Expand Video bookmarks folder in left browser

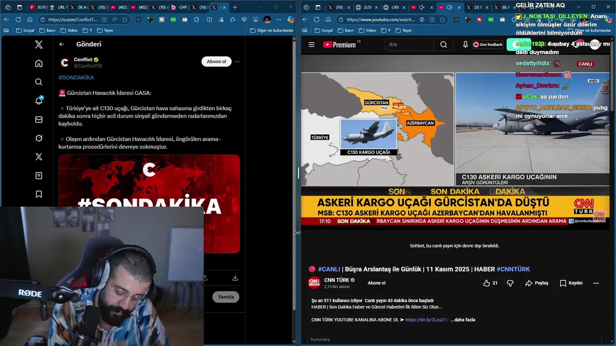(69, 30)
